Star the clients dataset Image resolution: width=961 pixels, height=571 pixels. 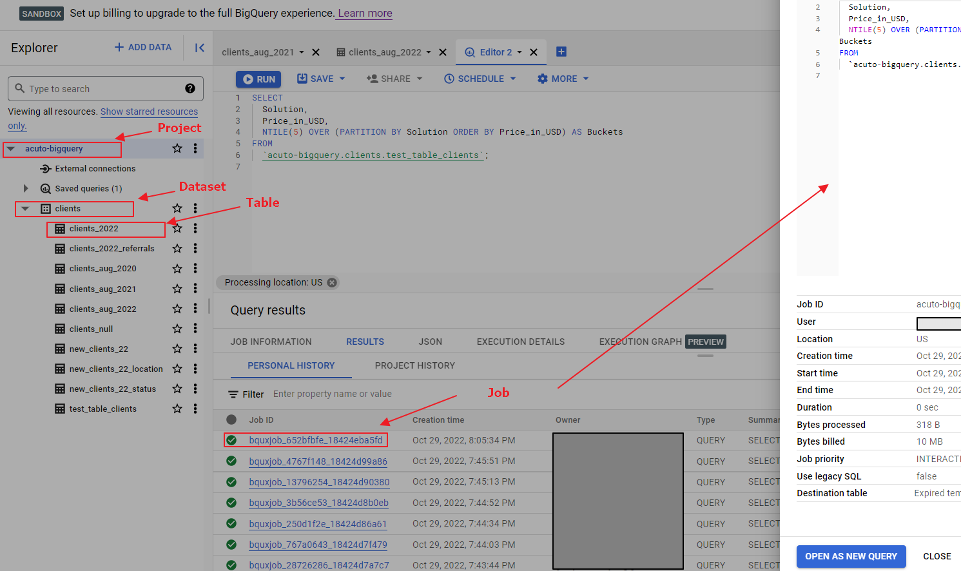[x=177, y=208]
